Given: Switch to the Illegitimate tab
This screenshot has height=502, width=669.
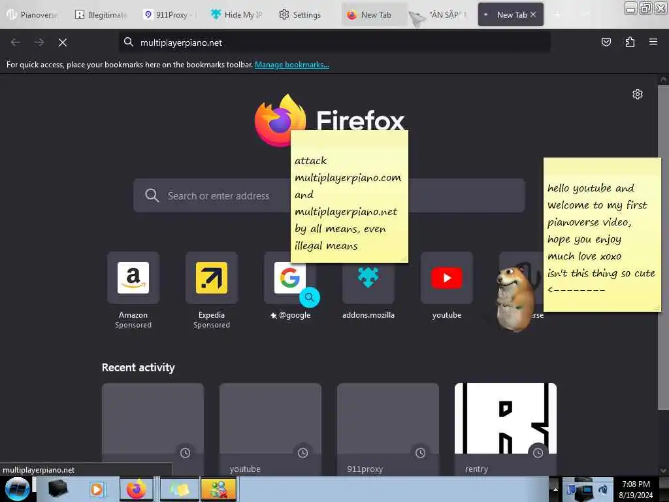Looking at the screenshot, I should (101, 14).
